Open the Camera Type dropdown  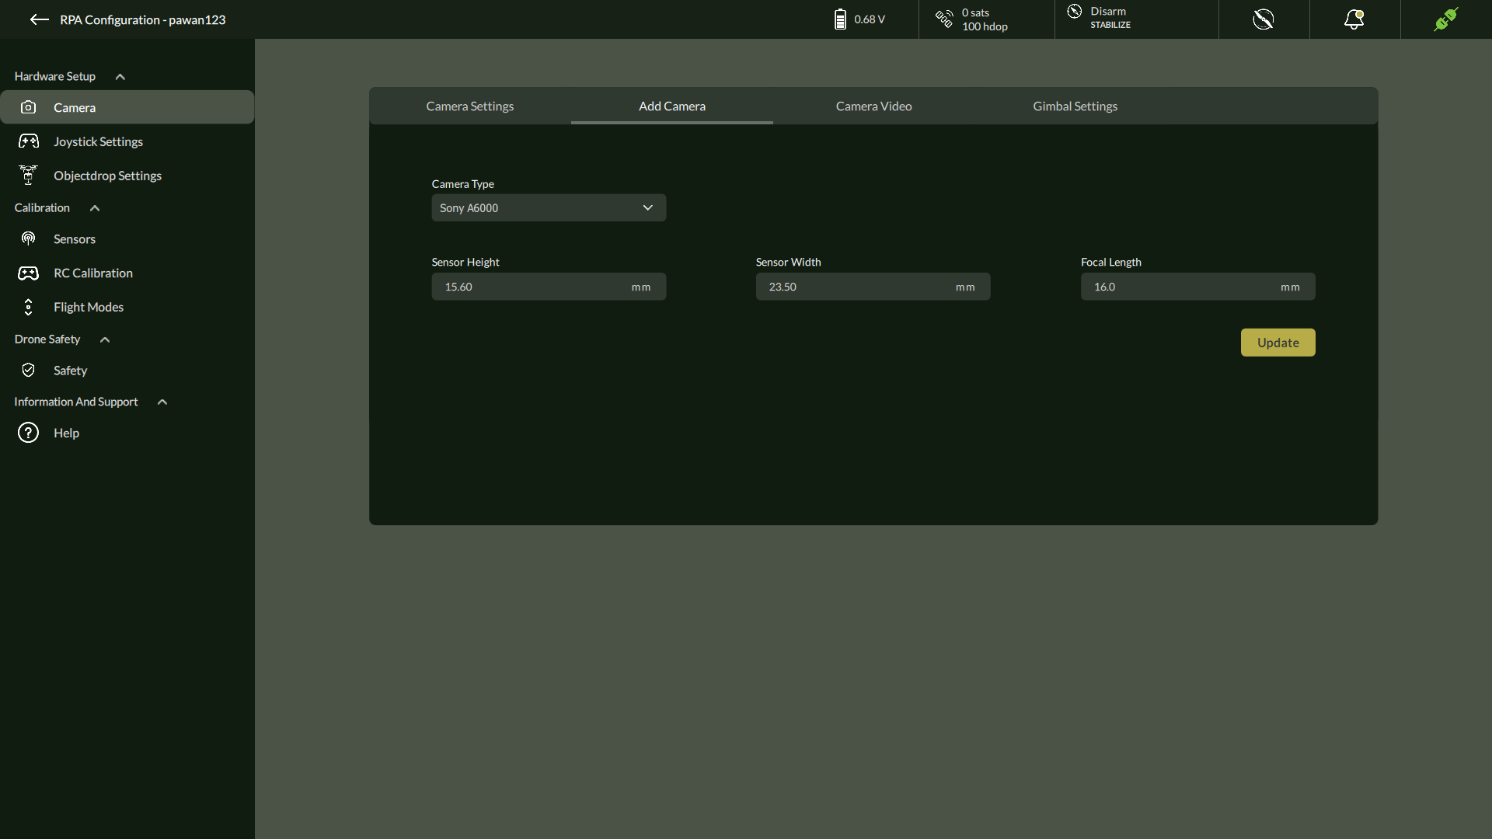[549, 208]
